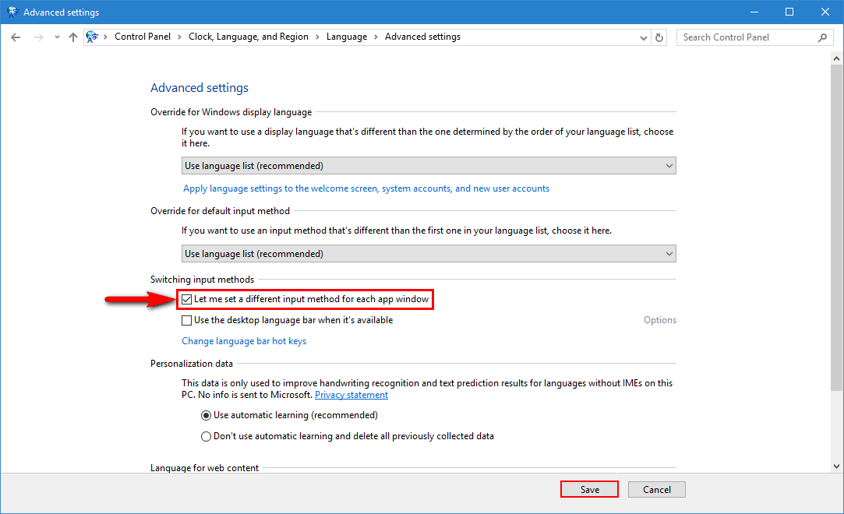The image size is (844, 514).
Task: Open the Windows display language override dropdown
Action: [x=669, y=165]
